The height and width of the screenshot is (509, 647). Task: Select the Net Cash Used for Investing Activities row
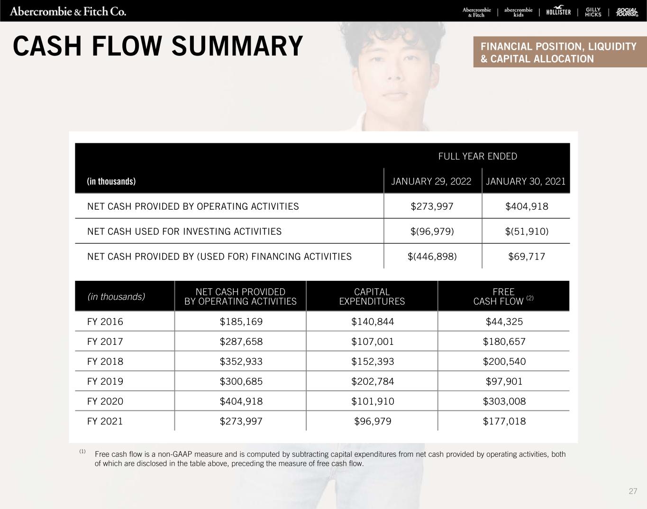(184, 231)
